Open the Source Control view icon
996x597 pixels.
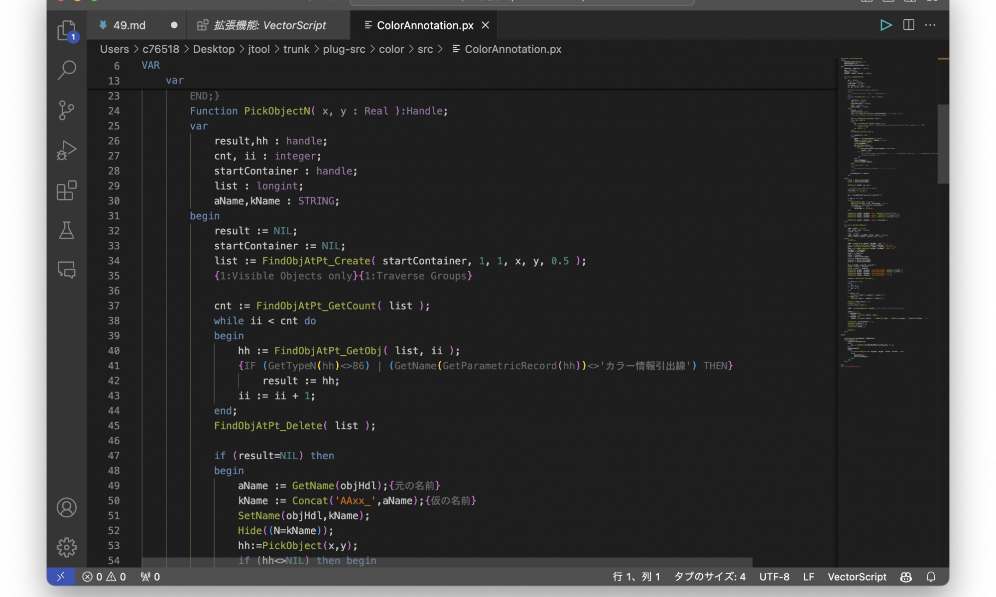66,110
